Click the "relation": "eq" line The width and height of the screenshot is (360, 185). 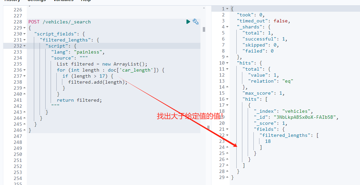271,81
